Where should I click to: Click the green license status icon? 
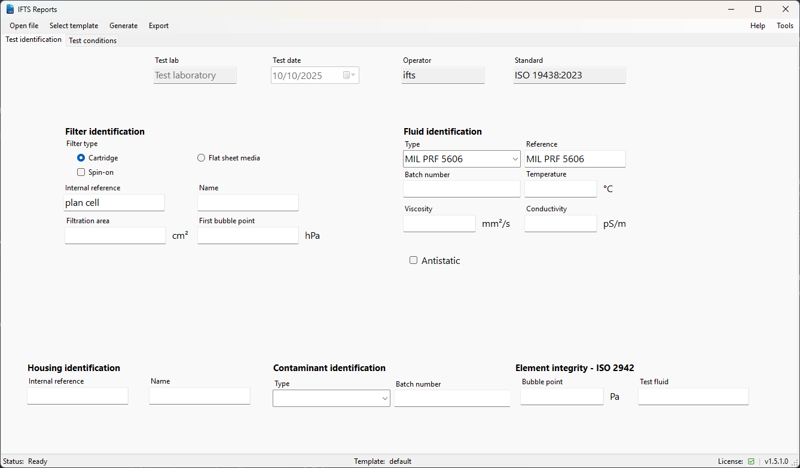[751, 461]
